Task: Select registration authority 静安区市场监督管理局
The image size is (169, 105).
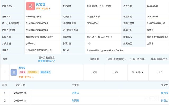Action: [x=158, y=37]
